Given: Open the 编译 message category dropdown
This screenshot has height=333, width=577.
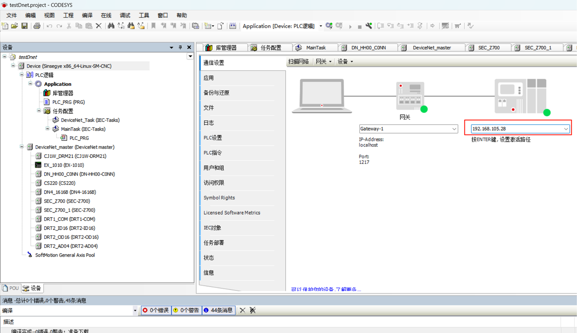Looking at the screenshot, I should click(135, 310).
